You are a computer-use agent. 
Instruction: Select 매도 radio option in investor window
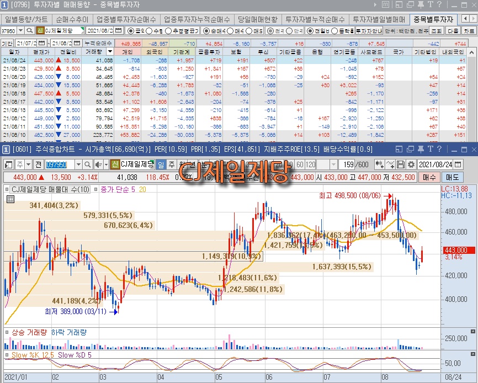pyautogui.click(x=249, y=31)
